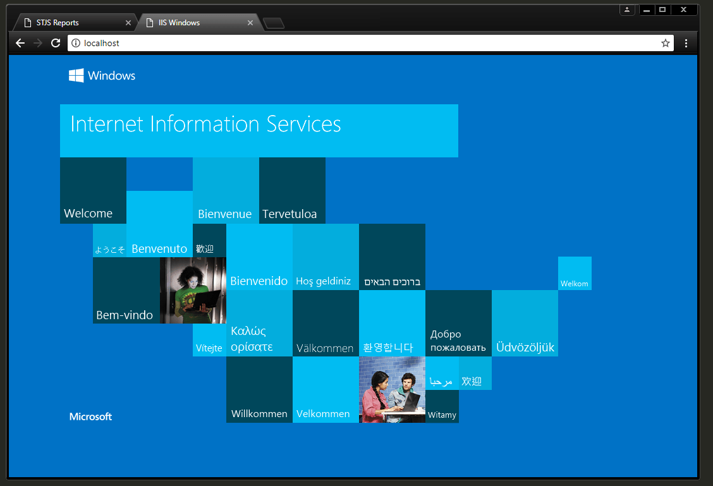Click the Hebrew welcome tile
Viewport: 713px width, 486px height.
pyautogui.click(x=392, y=257)
